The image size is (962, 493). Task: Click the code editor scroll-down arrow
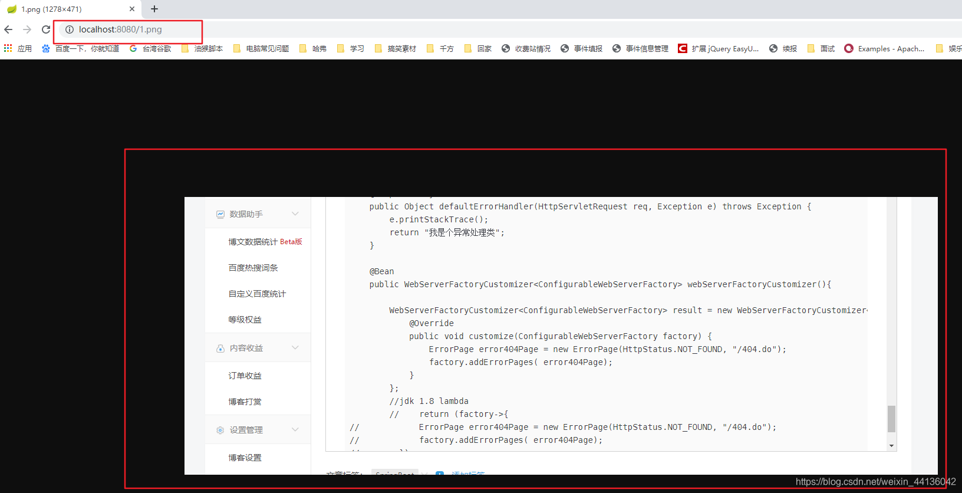coord(891,446)
